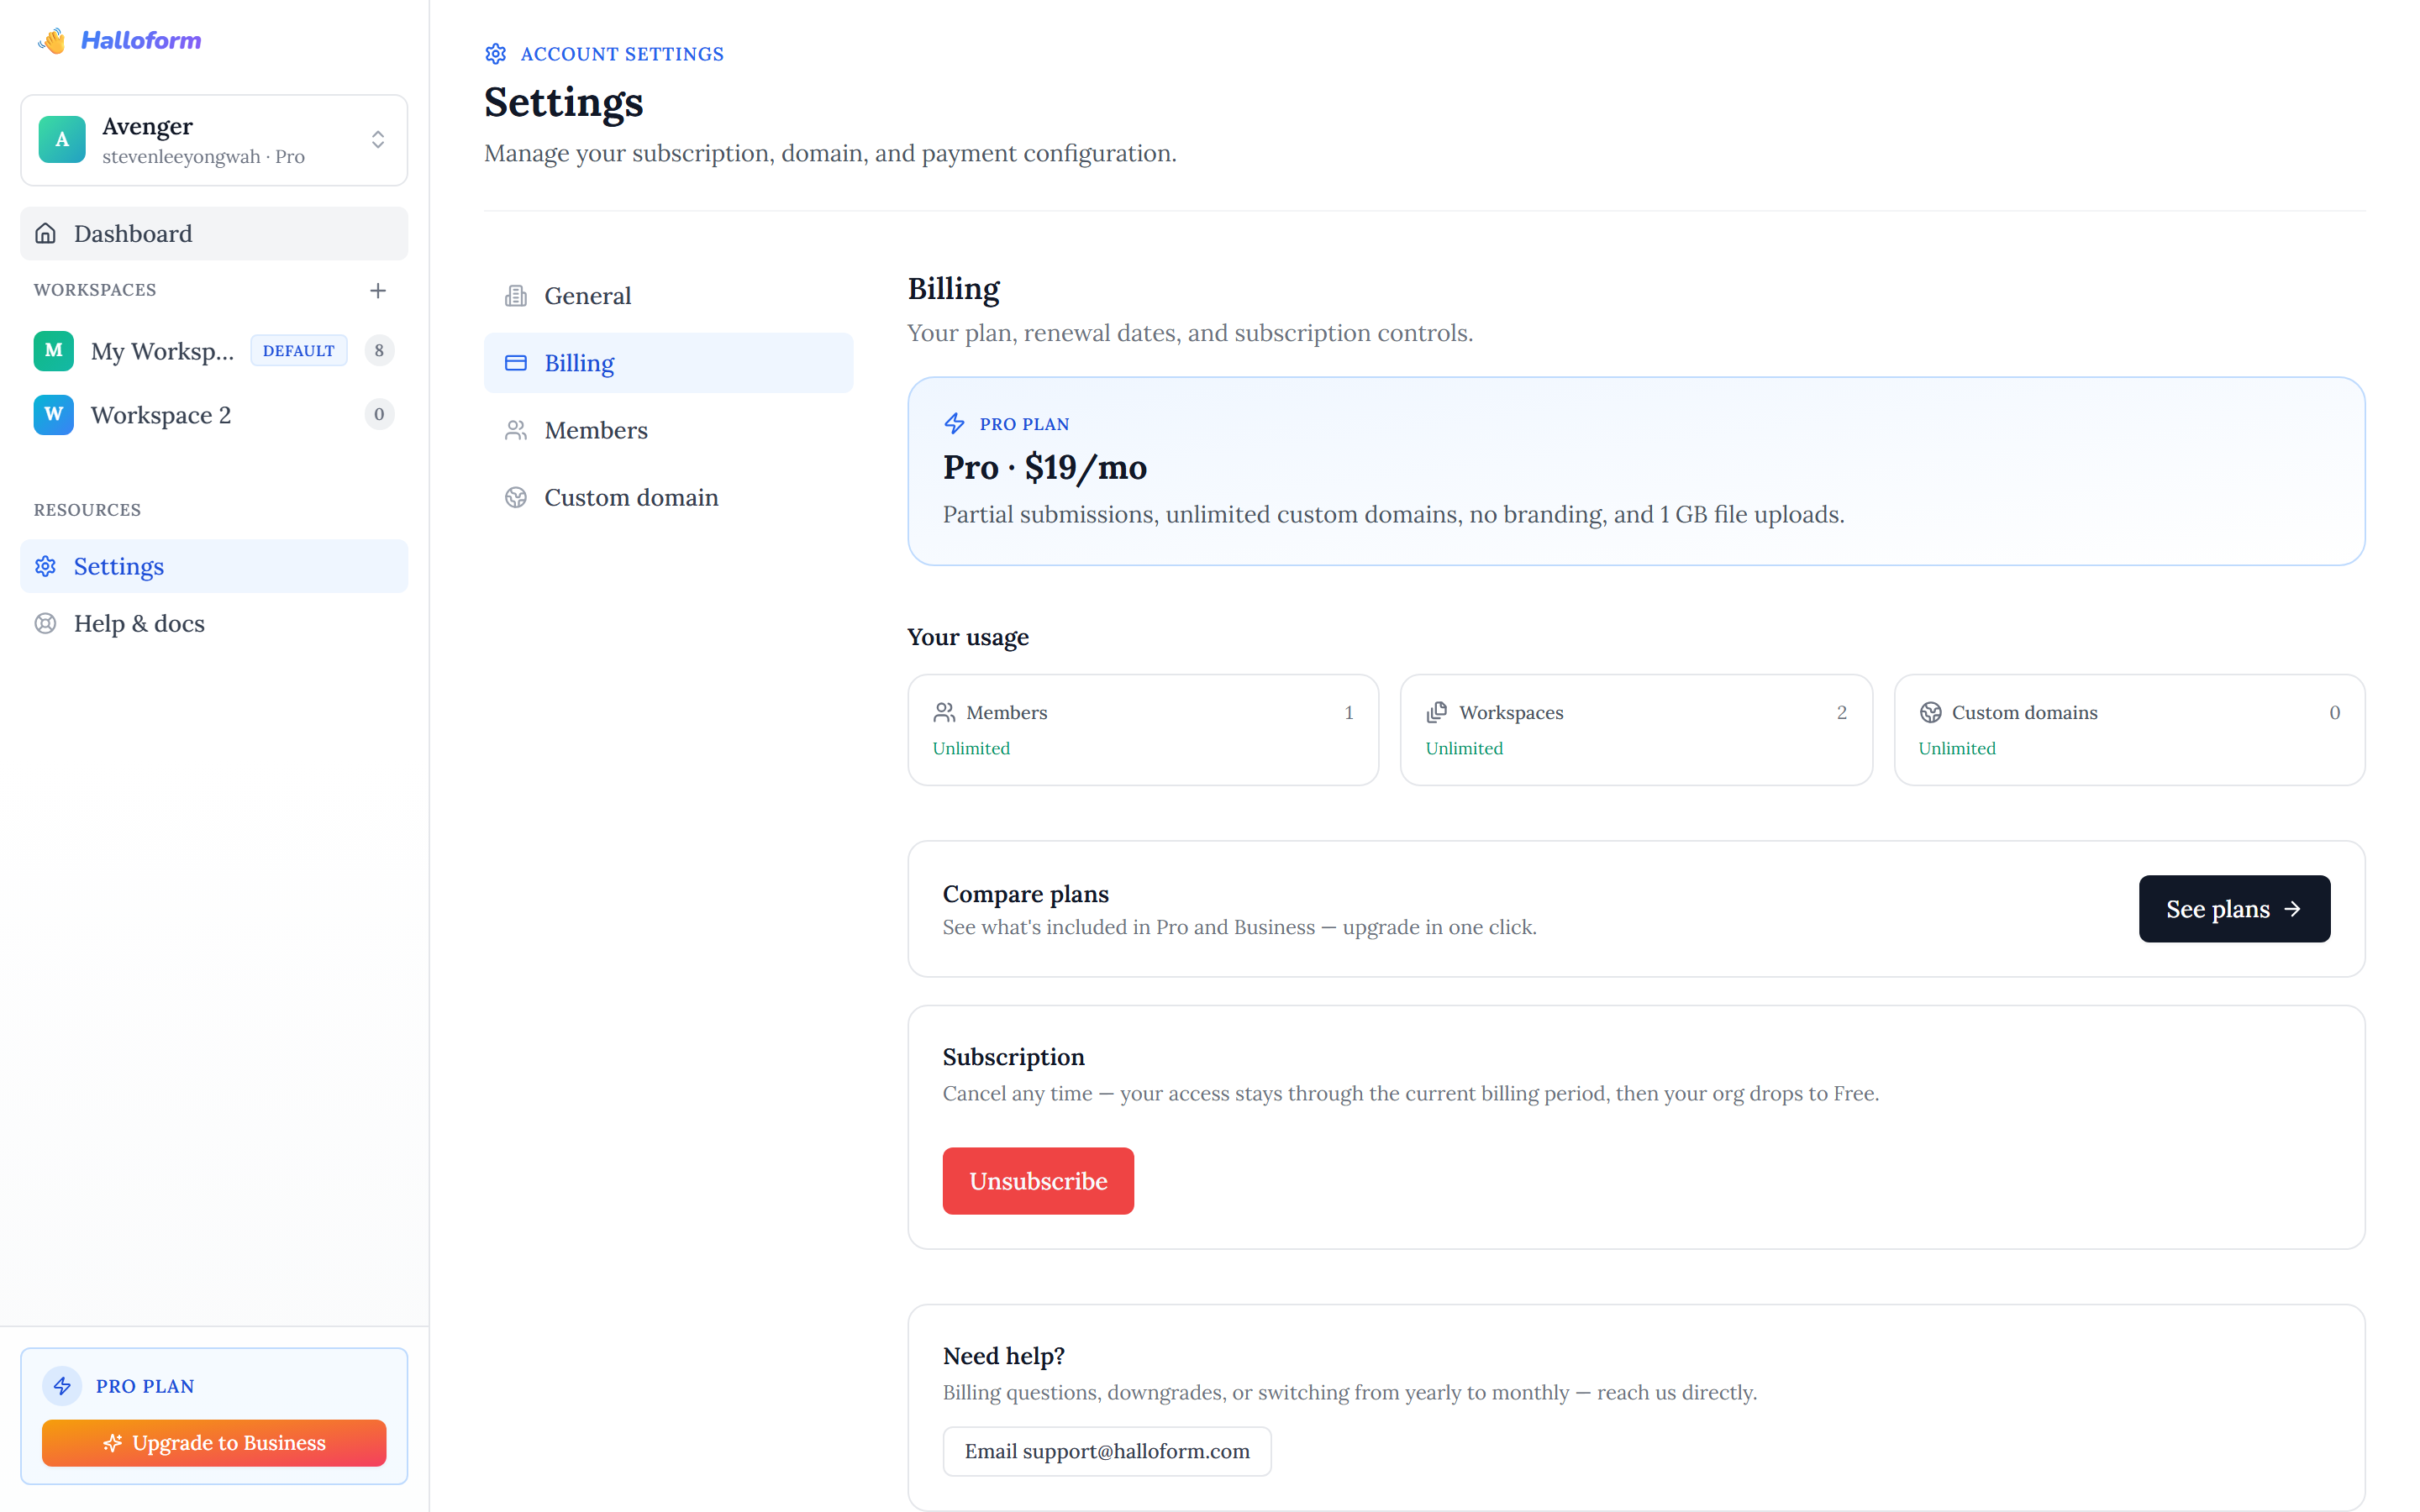
Task: Open Workspace 2 in the sidebar
Action: 214,415
